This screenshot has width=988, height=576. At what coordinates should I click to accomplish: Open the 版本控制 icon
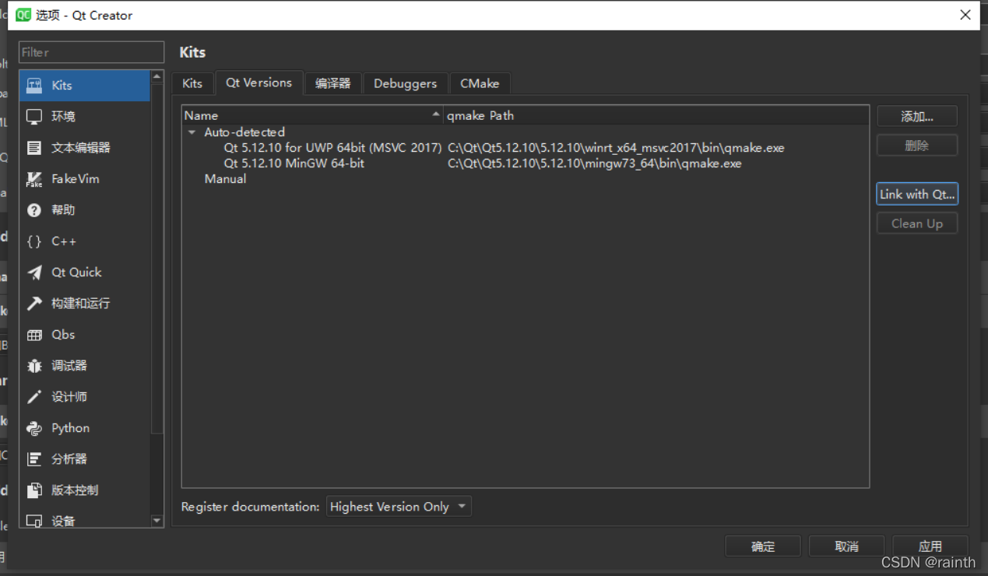click(34, 490)
